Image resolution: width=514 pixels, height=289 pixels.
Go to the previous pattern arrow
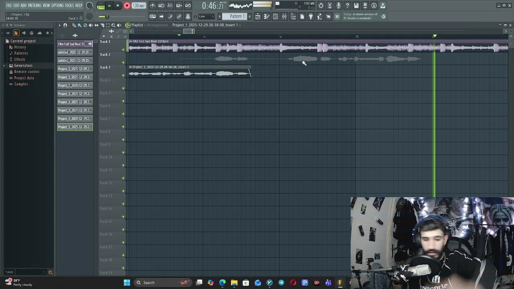[220, 16]
